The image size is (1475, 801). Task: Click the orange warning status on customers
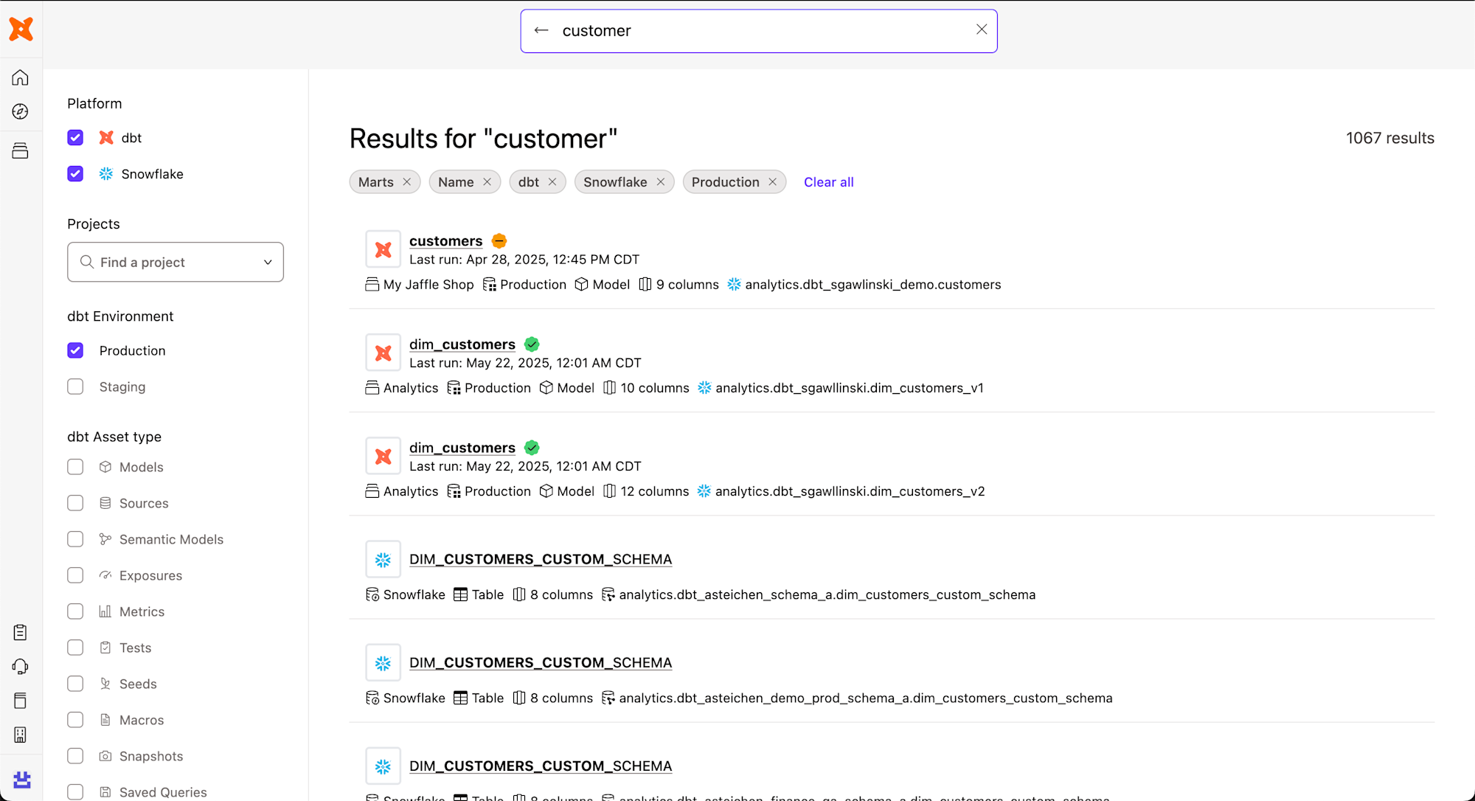(499, 241)
